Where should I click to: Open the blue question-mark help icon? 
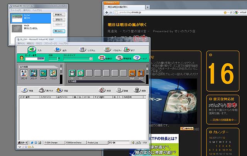click(137, 58)
